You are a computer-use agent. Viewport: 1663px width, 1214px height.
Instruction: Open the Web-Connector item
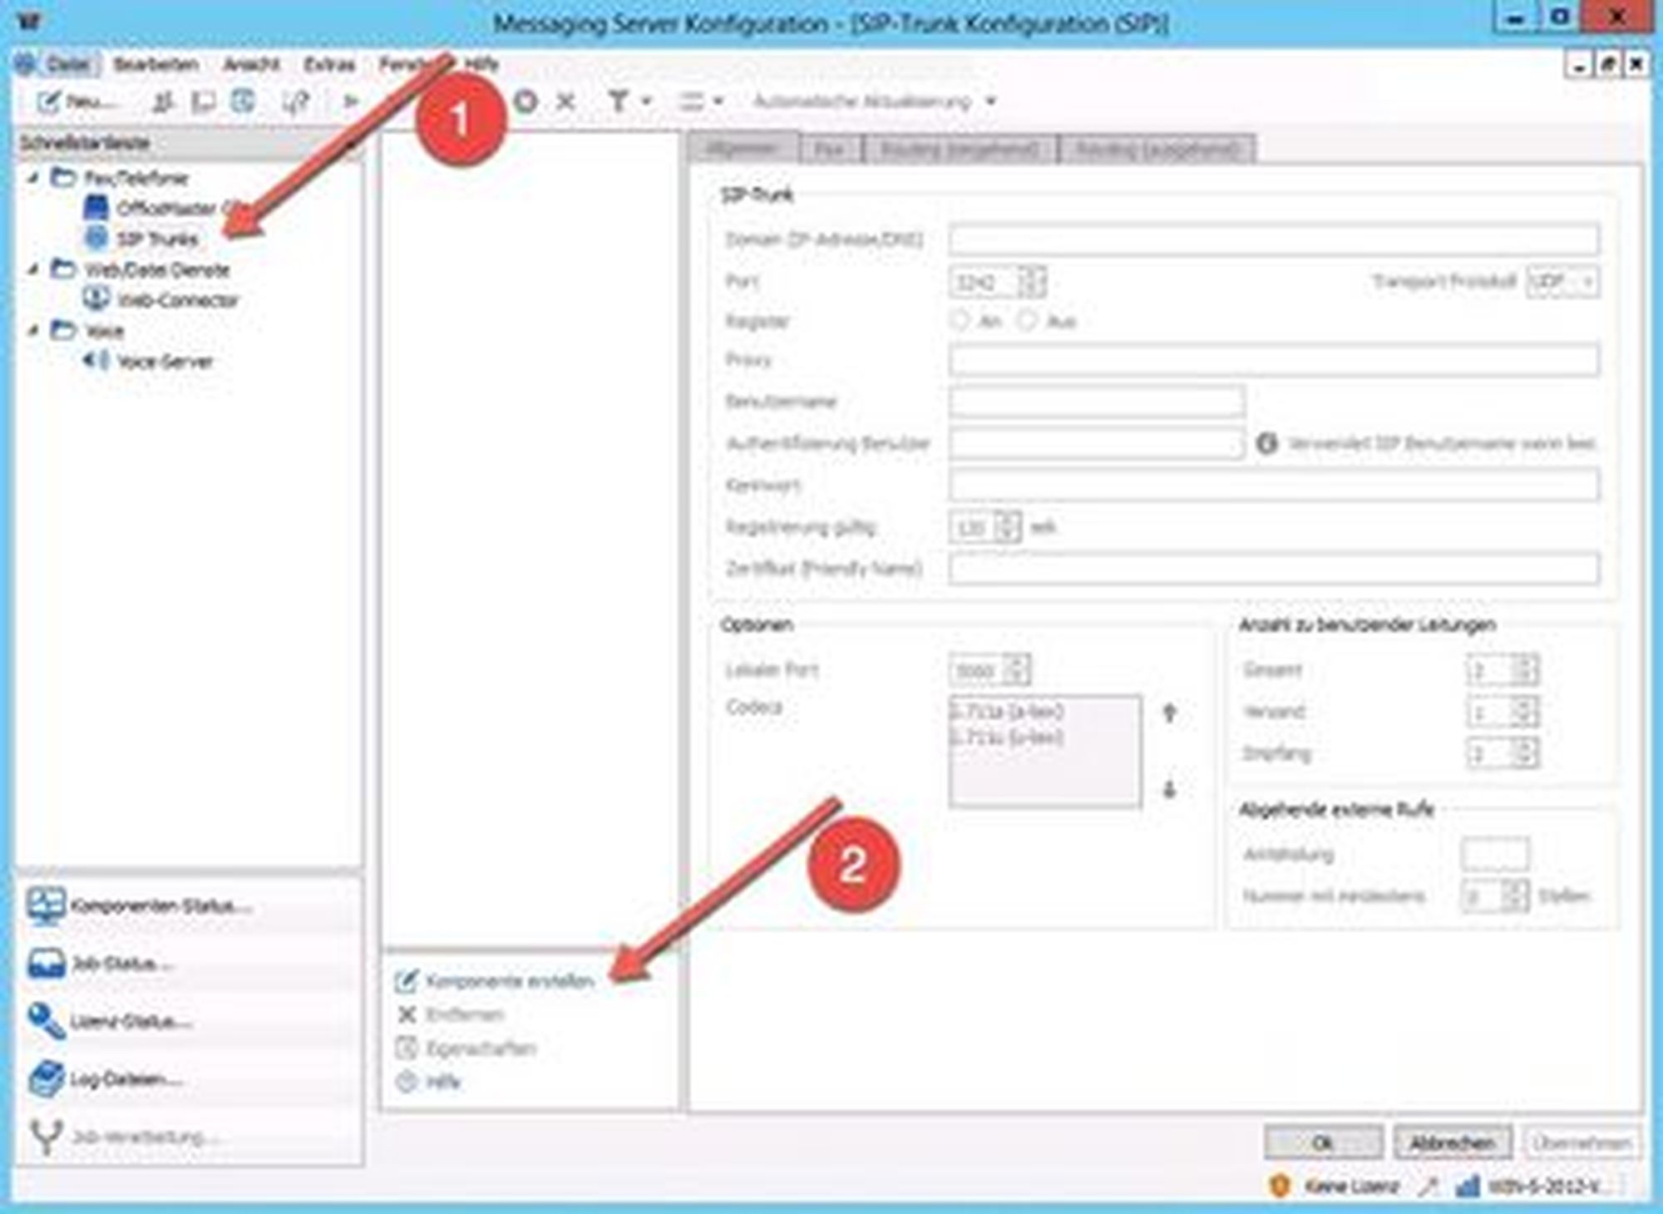[x=176, y=300]
